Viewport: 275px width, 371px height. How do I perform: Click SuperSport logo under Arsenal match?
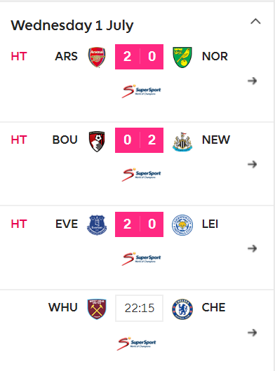141,91
